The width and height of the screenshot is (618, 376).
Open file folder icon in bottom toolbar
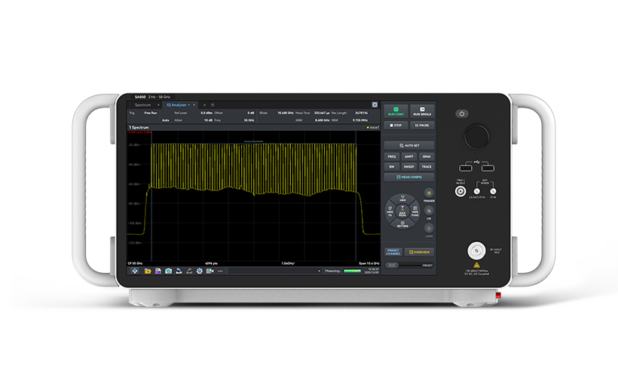[148, 270]
